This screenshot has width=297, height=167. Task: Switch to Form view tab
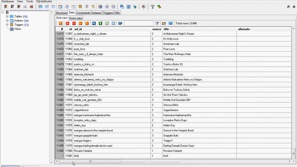coord(76,18)
